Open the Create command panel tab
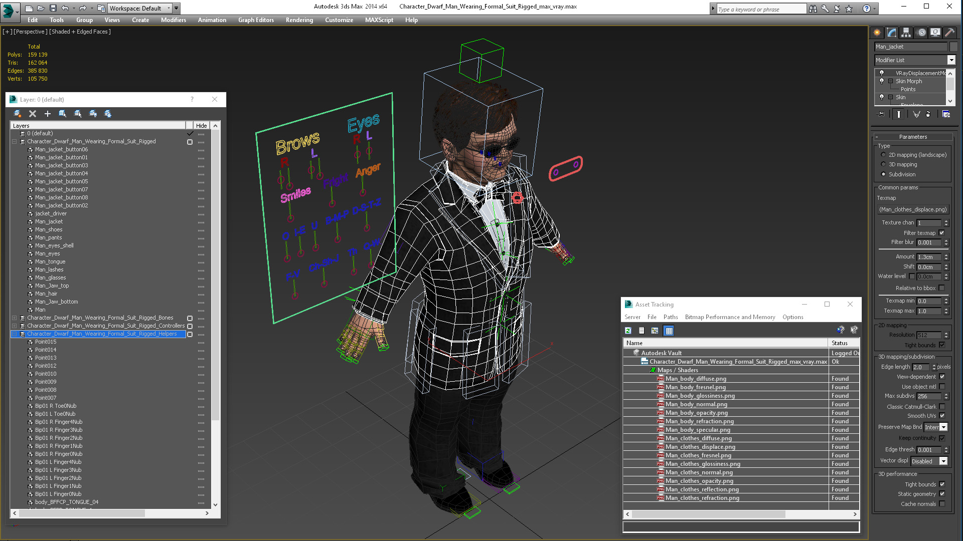963x541 pixels. coord(877,33)
